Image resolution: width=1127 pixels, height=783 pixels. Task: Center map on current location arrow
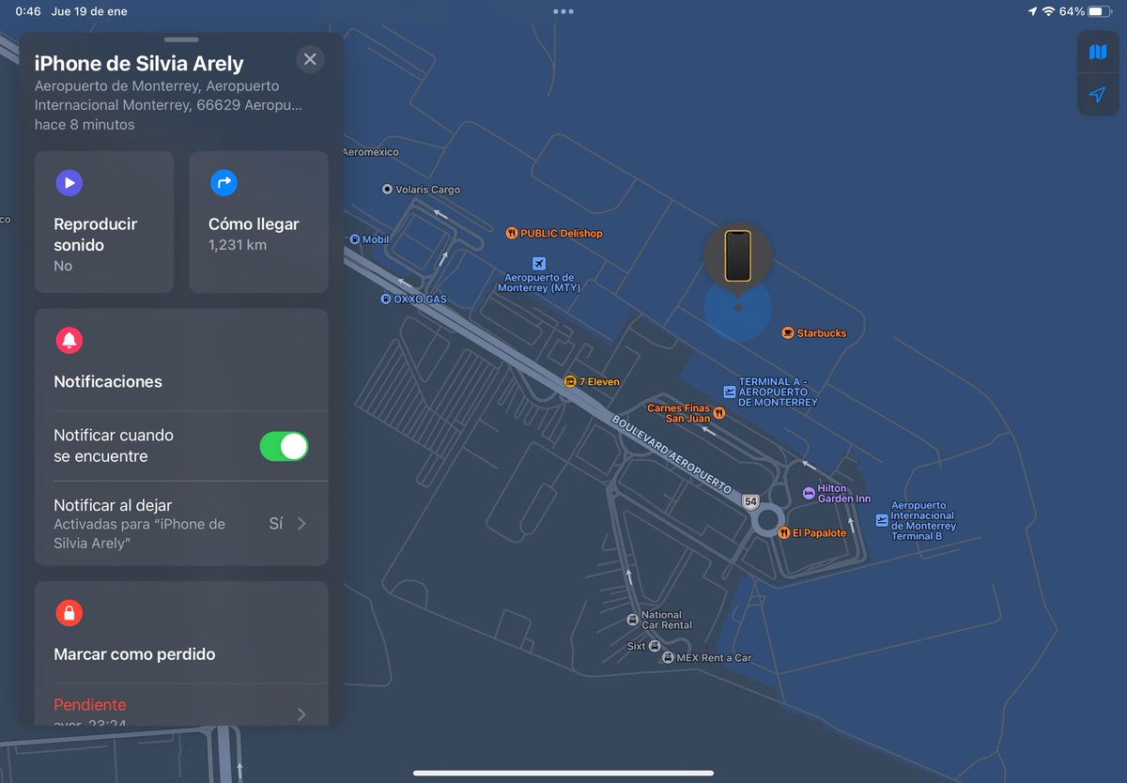[1098, 95]
